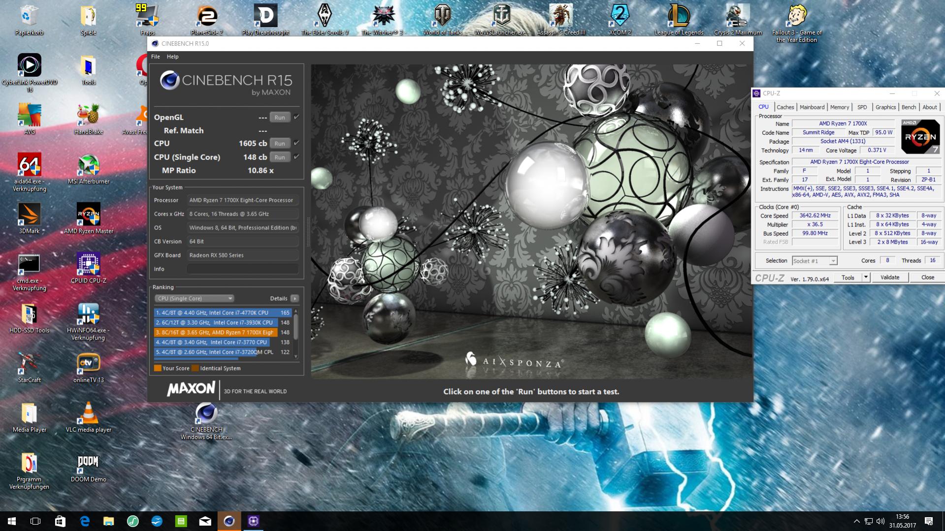Screen dimensions: 945x531
Task: Select the Intel Core i7-3930K ranking row
Action: tap(223, 323)
